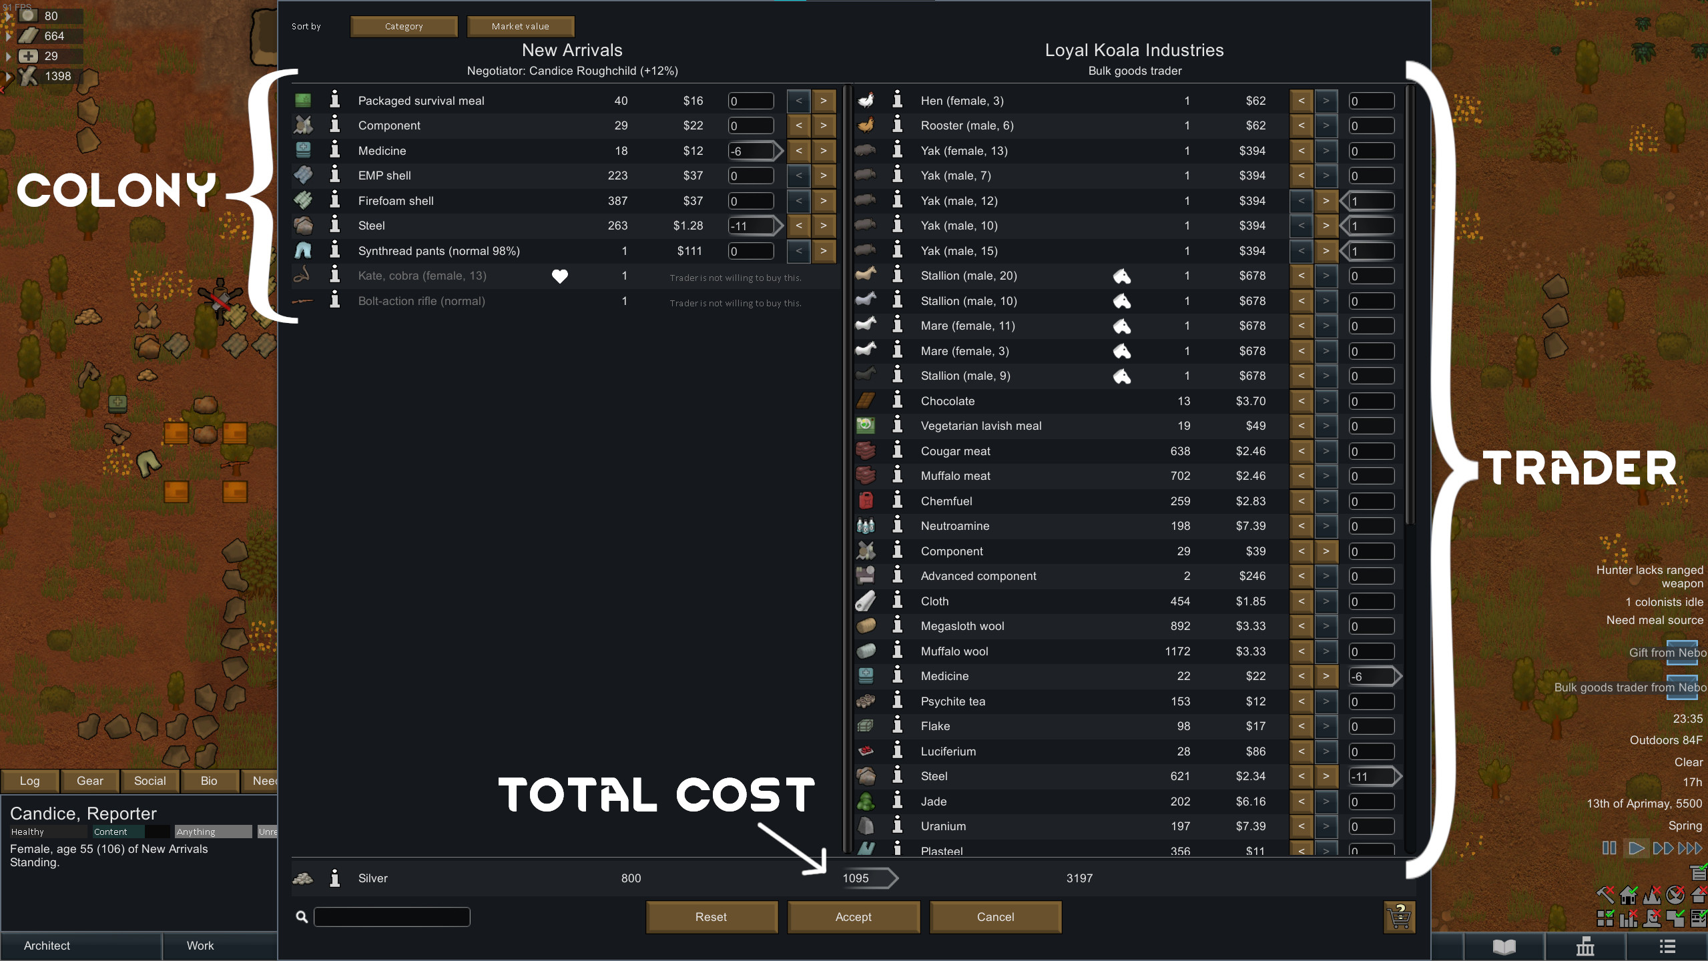
Task: Open Bulk goods trader from Nebo letter
Action: [1681, 687]
